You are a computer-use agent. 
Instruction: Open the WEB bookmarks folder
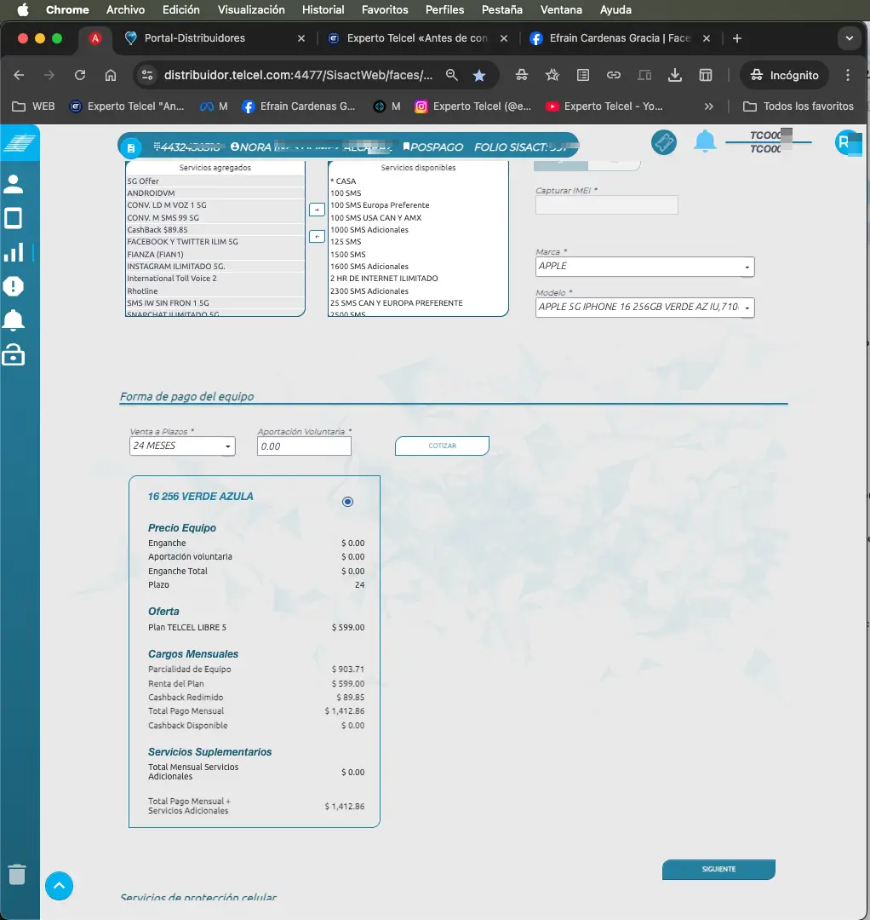(33, 106)
